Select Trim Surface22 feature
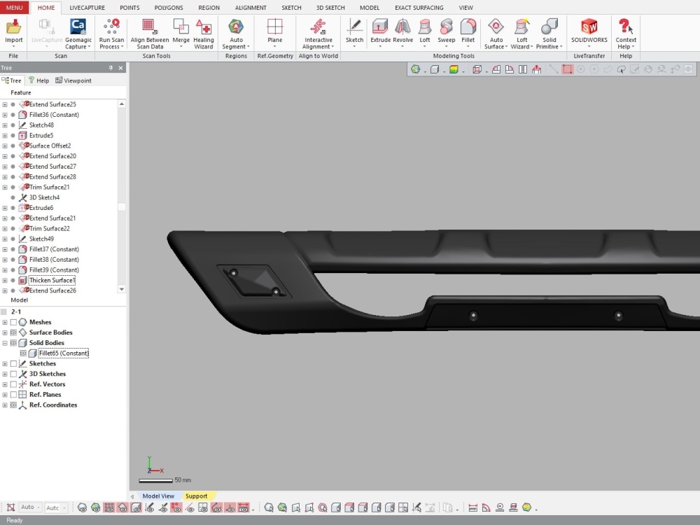Screen dimensions: 700x525 pyautogui.click(x=50, y=229)
